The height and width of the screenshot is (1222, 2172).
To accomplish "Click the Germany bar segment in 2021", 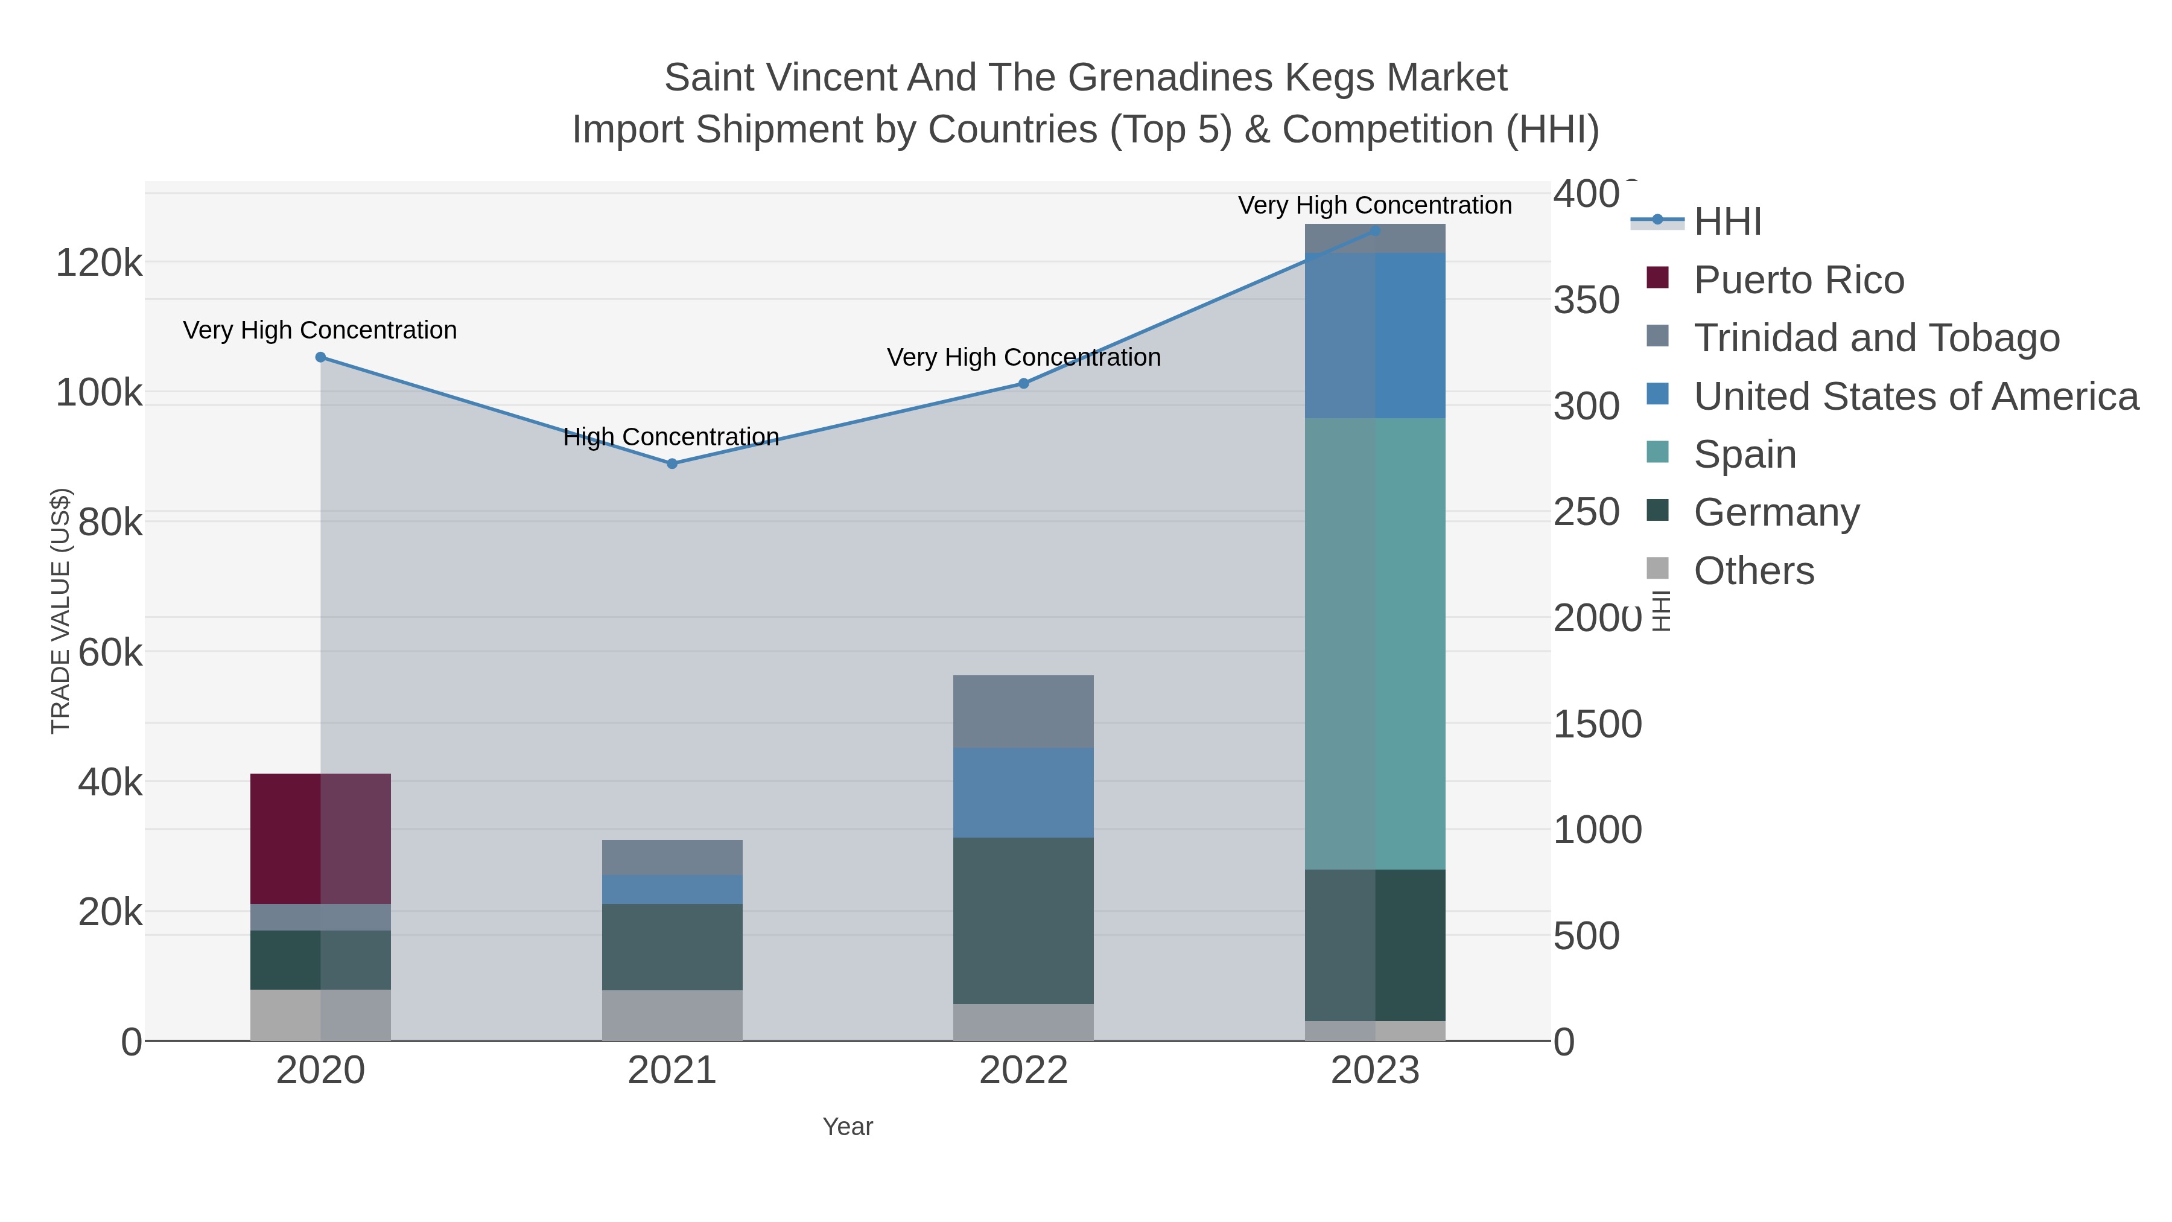I will (672, 948).
